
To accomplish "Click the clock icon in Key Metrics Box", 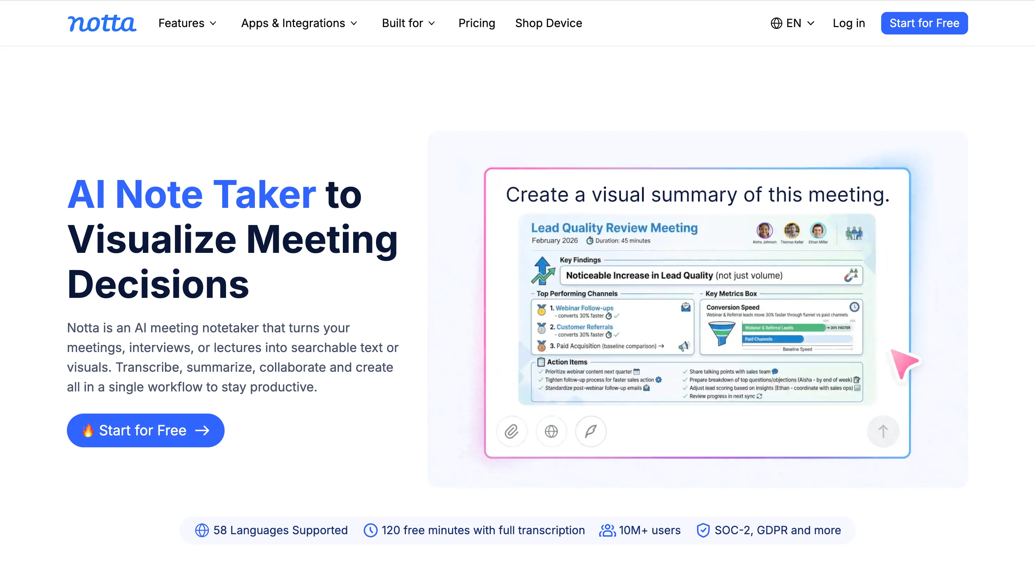I will 854,307.
